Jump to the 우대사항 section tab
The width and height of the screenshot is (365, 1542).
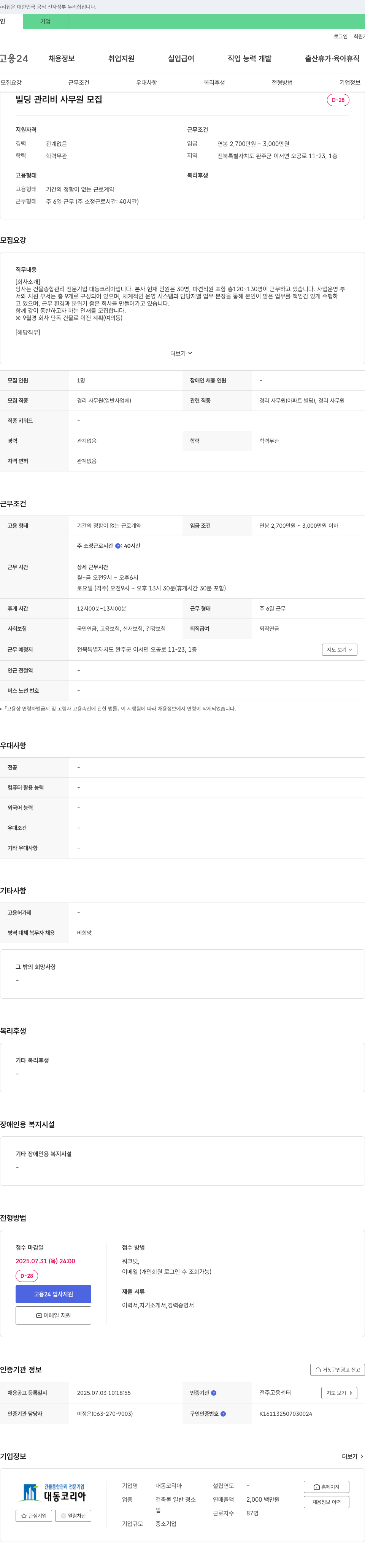[x=147, y=82]
